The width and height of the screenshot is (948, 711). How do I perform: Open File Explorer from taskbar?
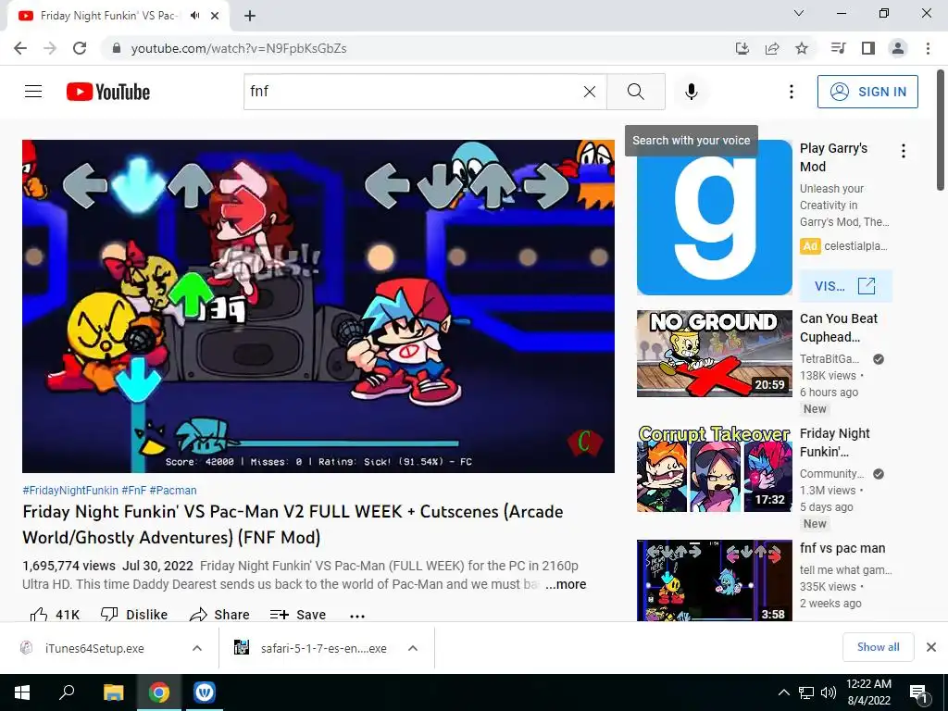(113, 692)
